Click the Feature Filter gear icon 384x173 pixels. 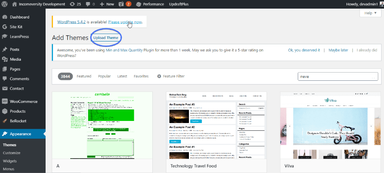coord(159,76)
